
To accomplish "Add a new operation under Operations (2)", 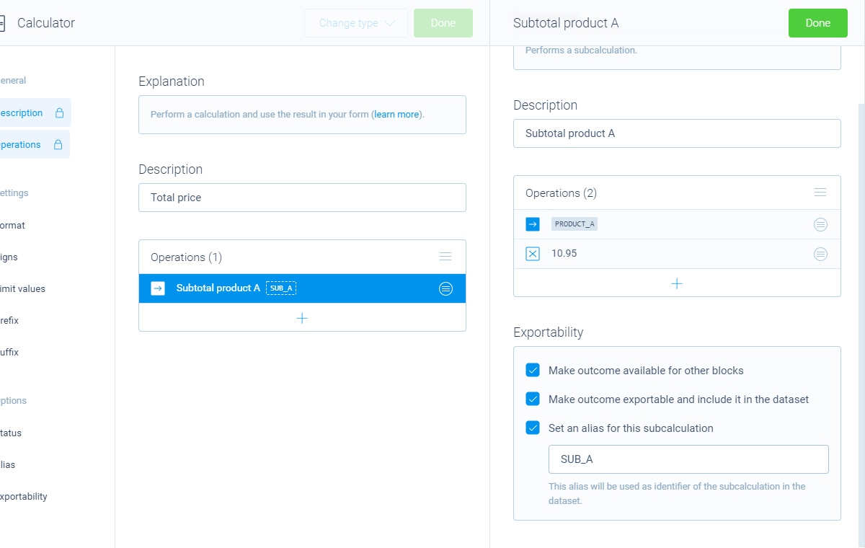I will (677, 283).
